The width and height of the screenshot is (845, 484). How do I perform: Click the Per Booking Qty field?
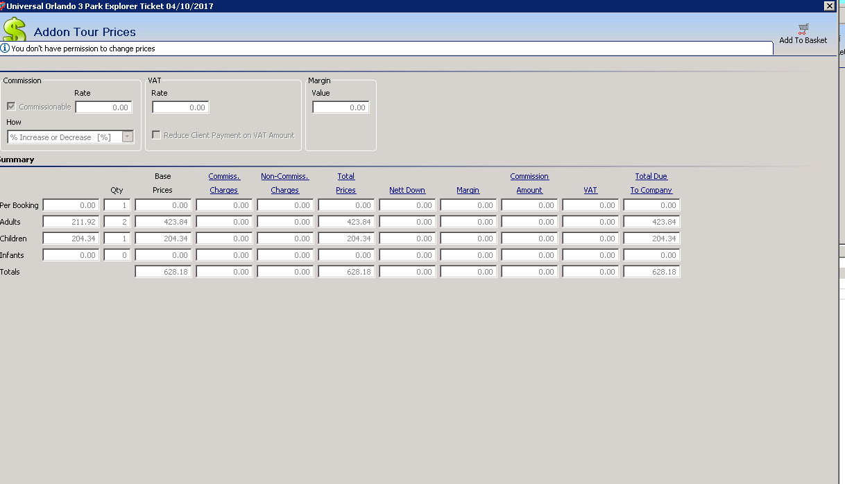click(x=117, y=205)
